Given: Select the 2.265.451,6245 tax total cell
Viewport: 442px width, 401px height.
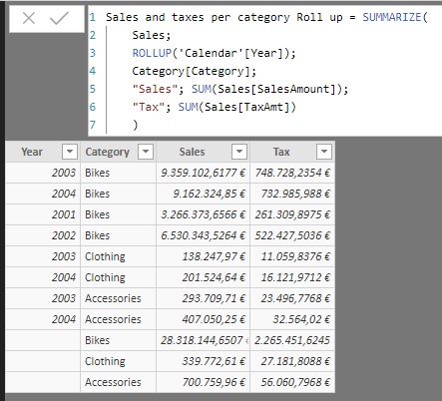Looking at the screenshot, I should (292, 340).
